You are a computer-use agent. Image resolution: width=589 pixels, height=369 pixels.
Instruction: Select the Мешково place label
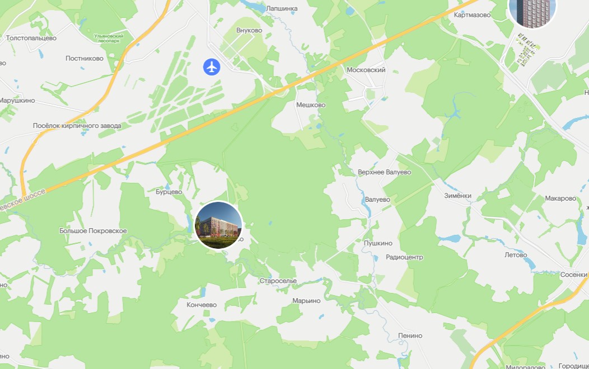coord(311,105)
